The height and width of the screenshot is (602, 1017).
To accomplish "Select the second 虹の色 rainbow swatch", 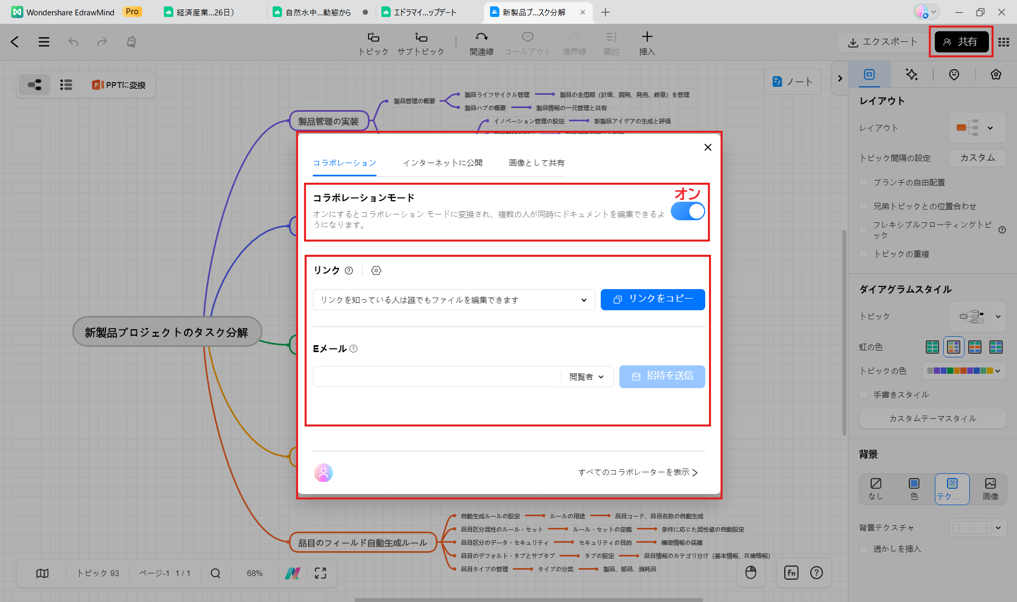I will [953, 347].
